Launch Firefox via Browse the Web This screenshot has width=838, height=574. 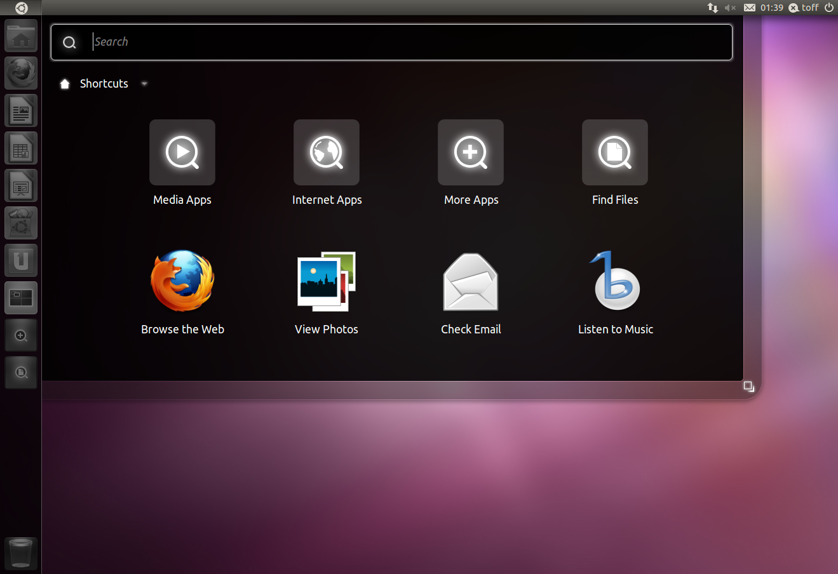pyautogui.click(x=182, y=281)
